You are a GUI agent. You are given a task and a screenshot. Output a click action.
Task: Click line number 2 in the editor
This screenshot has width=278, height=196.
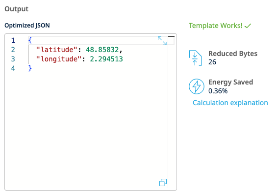pyautogui.click(x=13, y=50)
